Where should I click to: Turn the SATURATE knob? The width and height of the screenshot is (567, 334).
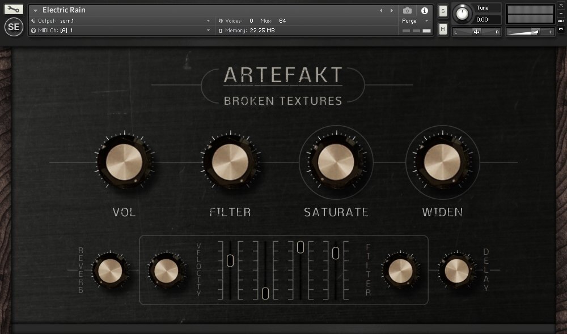[x=336, y=162]
